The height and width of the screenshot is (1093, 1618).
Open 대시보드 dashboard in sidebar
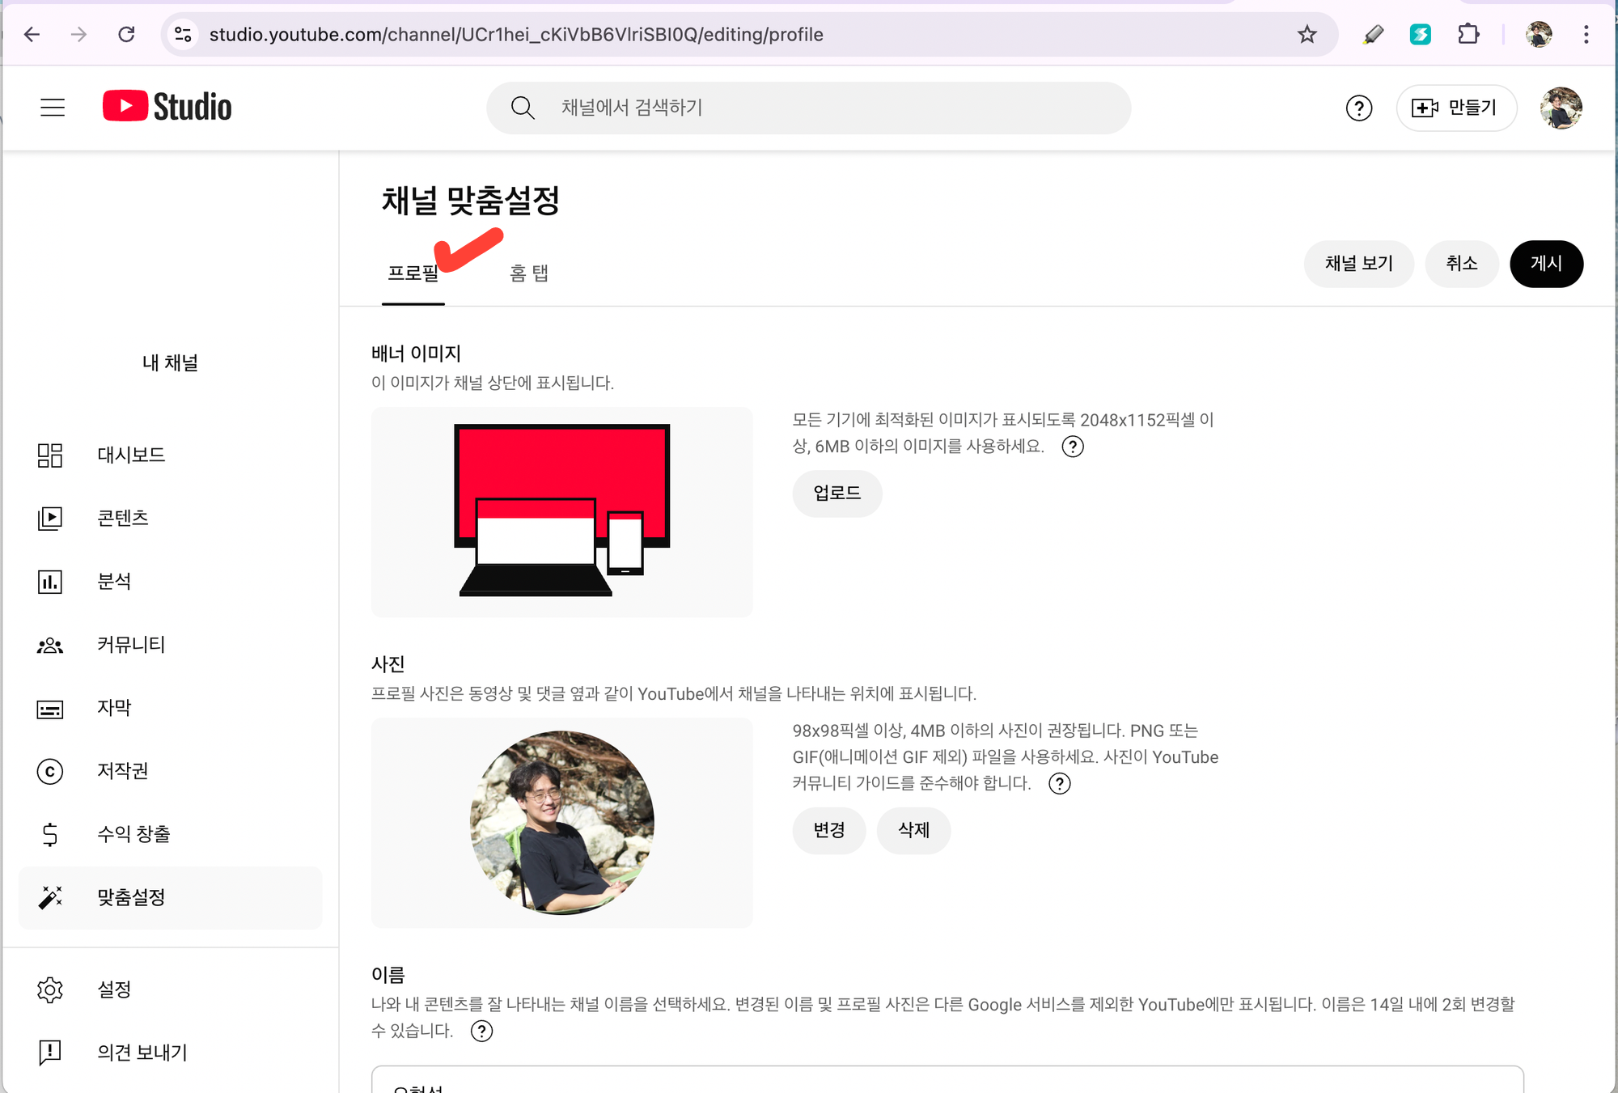coord(170,455)
